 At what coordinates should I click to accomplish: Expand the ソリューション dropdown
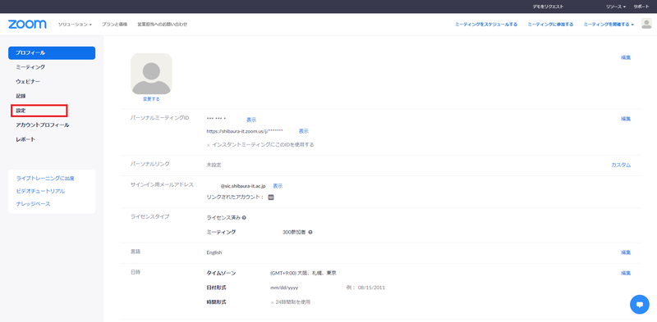[x=75, y=25]
